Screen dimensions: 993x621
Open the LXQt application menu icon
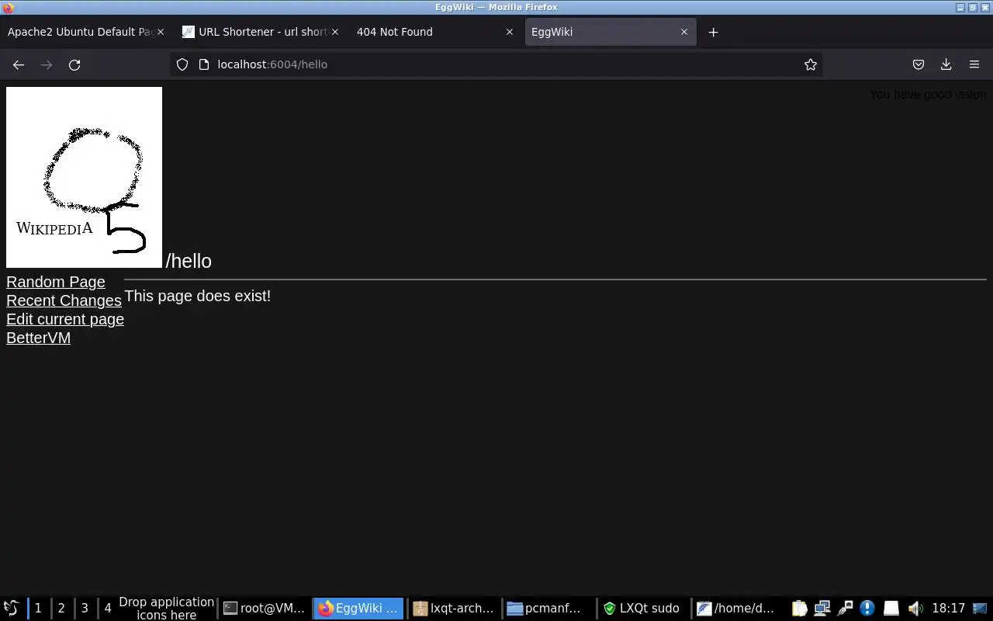tap(11, 608)
